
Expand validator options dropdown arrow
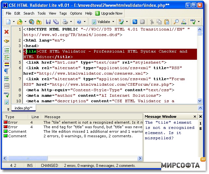127,21
